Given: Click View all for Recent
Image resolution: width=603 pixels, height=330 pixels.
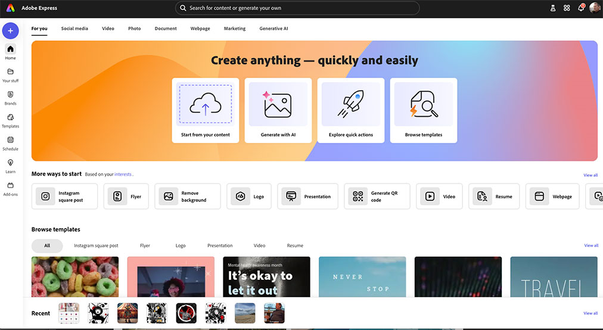Looking at the screenshot, I should [590, 313].
